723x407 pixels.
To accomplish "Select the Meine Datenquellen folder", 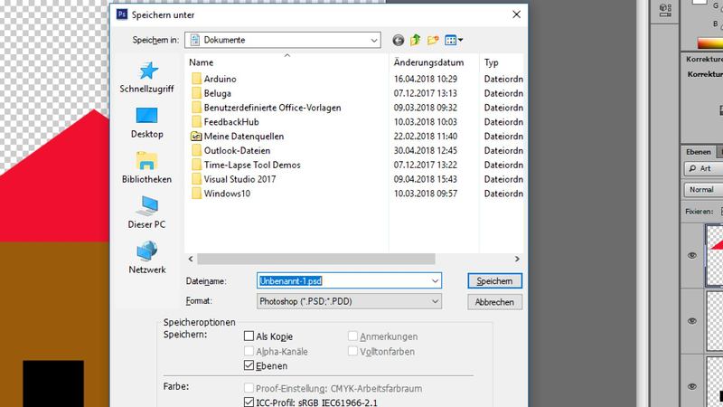I will coord(238,137).
